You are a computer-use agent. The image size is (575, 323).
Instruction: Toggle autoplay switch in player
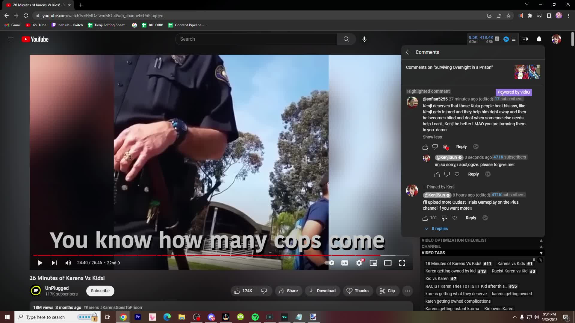pos(330,263)
